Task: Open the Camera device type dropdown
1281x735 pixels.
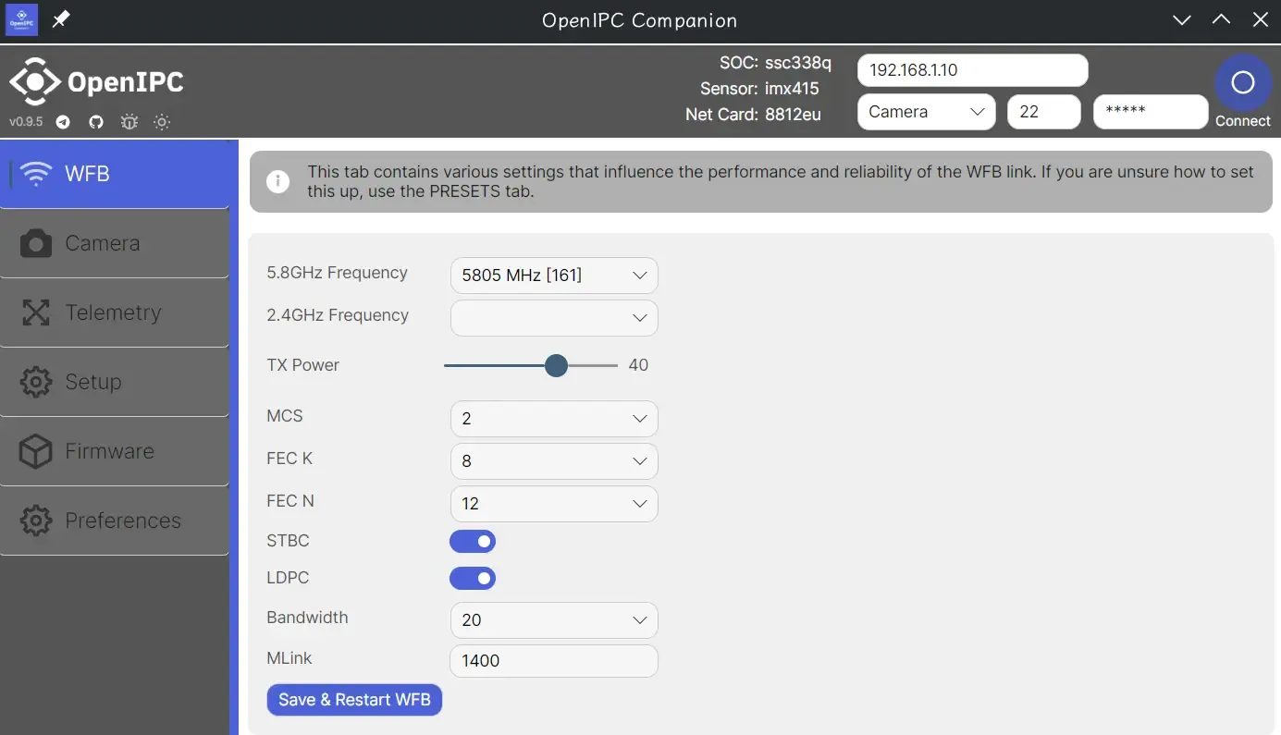Action: pos(927,112)
